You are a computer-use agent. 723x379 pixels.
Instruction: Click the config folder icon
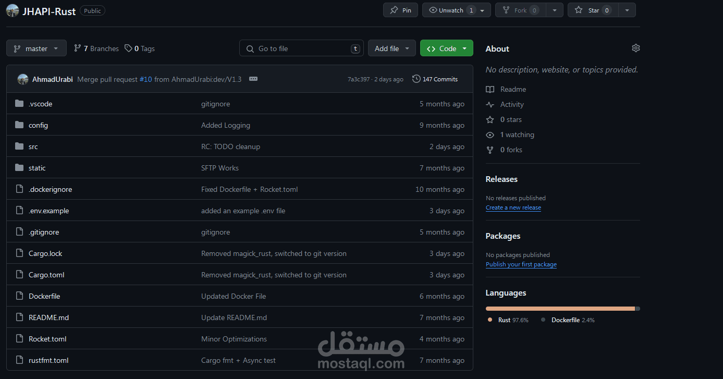click(20, 125)
